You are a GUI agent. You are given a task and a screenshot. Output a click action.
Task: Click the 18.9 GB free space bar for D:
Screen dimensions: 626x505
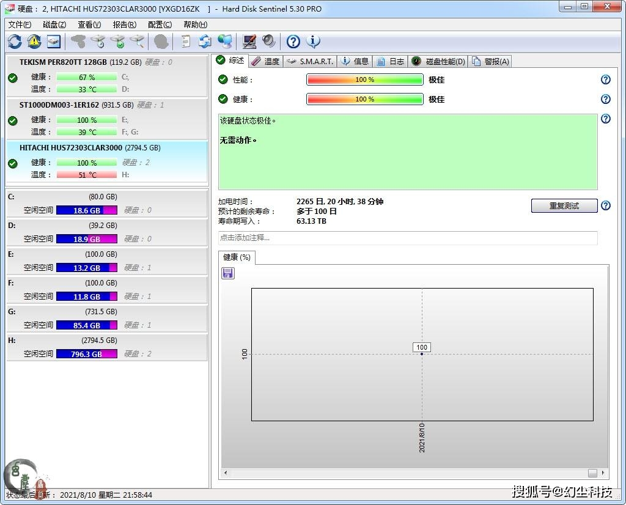(87, 239)
